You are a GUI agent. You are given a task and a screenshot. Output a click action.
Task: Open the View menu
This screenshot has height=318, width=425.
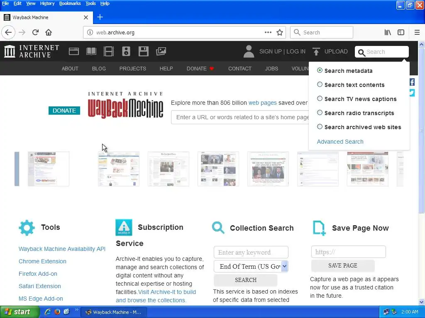click(x=31, y=3)
